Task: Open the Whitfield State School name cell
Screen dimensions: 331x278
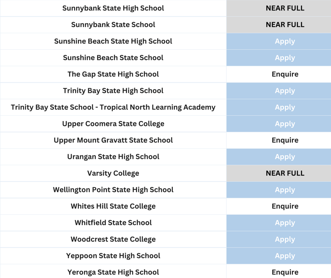Action: tap(113, 223)
